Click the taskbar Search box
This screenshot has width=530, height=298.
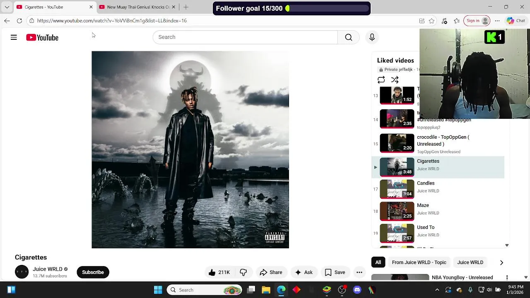coord(205,290)
